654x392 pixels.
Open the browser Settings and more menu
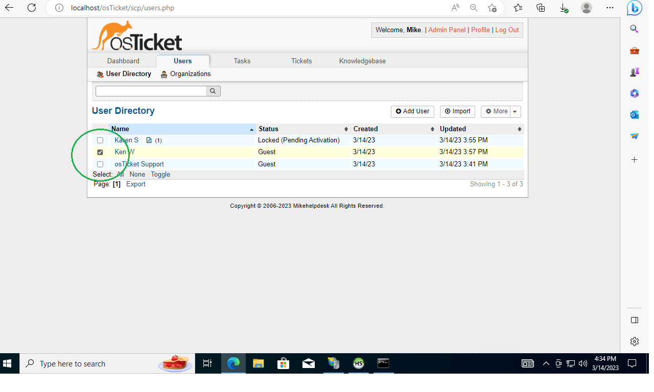(610, 8)
